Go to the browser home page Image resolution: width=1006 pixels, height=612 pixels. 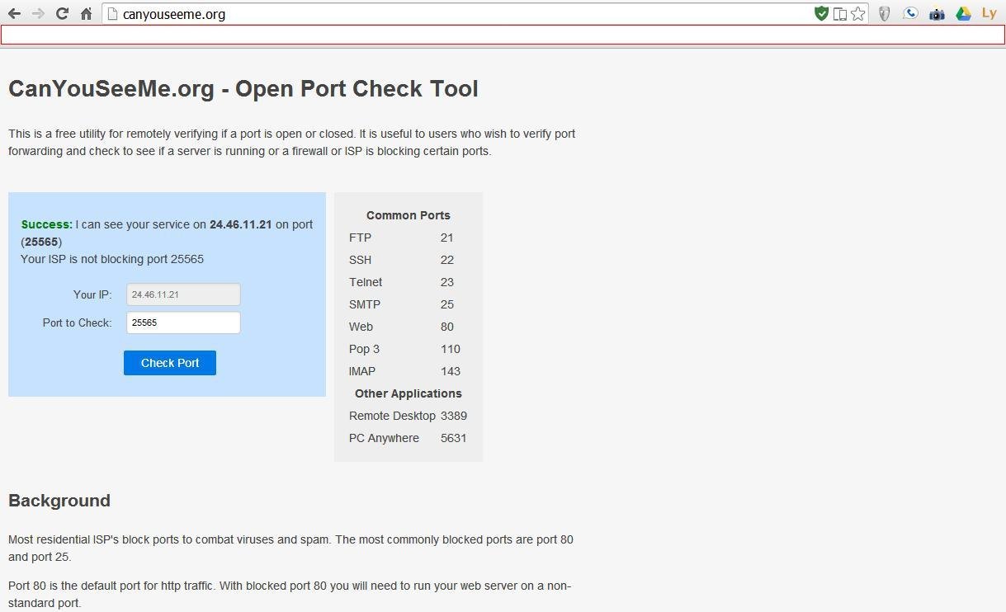tap(86, 14)
